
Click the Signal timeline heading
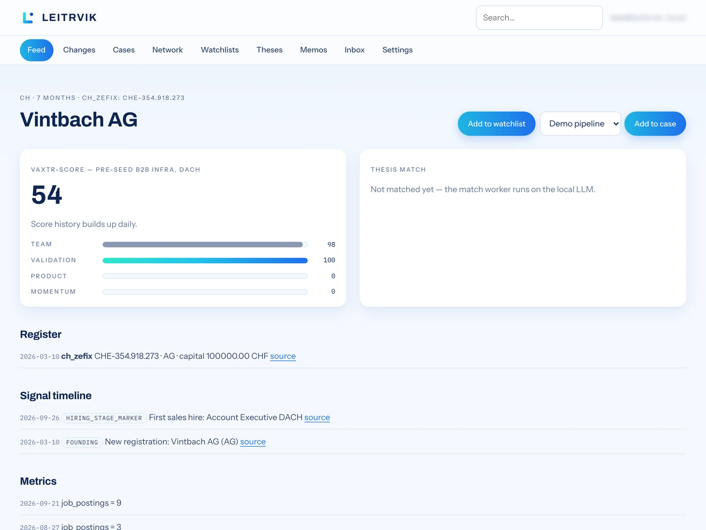pyautogui.click(x=56, y=396)
